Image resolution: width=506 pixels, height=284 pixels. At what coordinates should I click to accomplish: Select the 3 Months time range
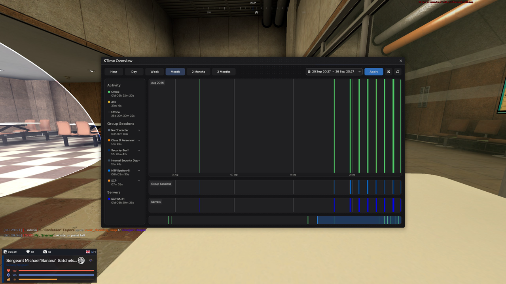coord(224,72)
